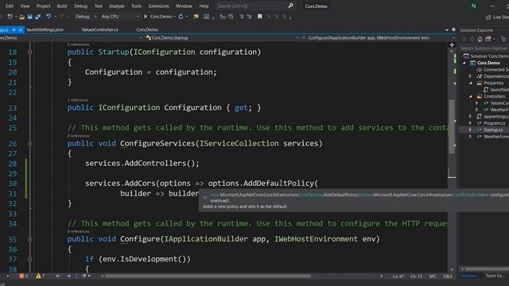Close the Startup.cs tab

(21, 29)
